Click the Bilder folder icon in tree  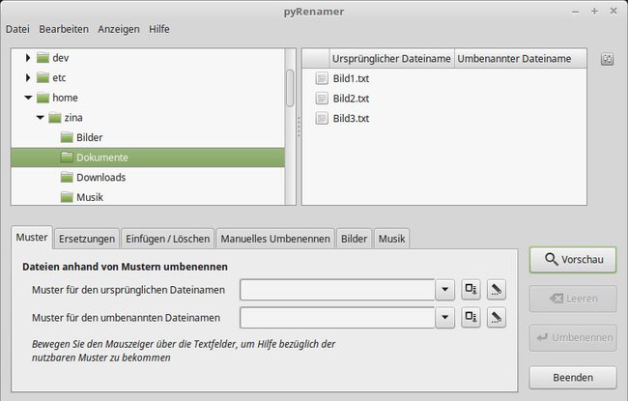point(67,137)
